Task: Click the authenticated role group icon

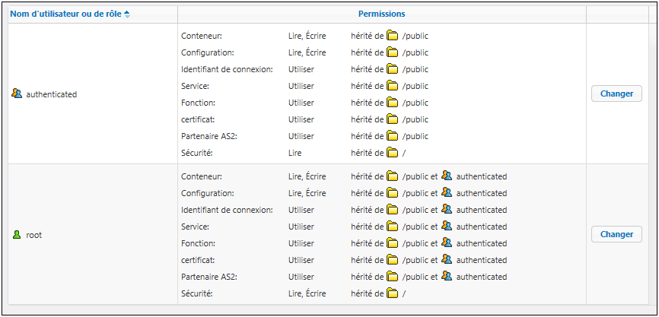Action: point(17,94)
